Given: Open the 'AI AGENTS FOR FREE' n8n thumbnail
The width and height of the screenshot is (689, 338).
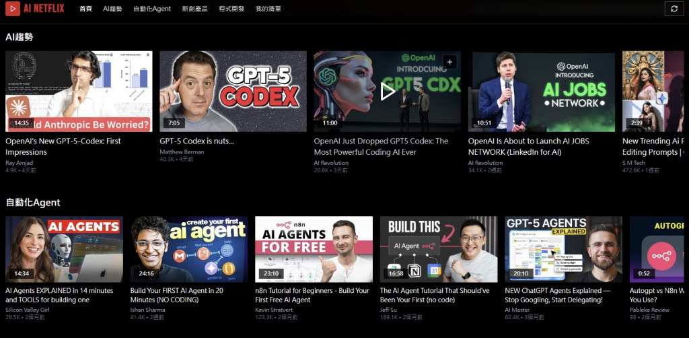Looking at the screenshot, I should click(314, 249).
